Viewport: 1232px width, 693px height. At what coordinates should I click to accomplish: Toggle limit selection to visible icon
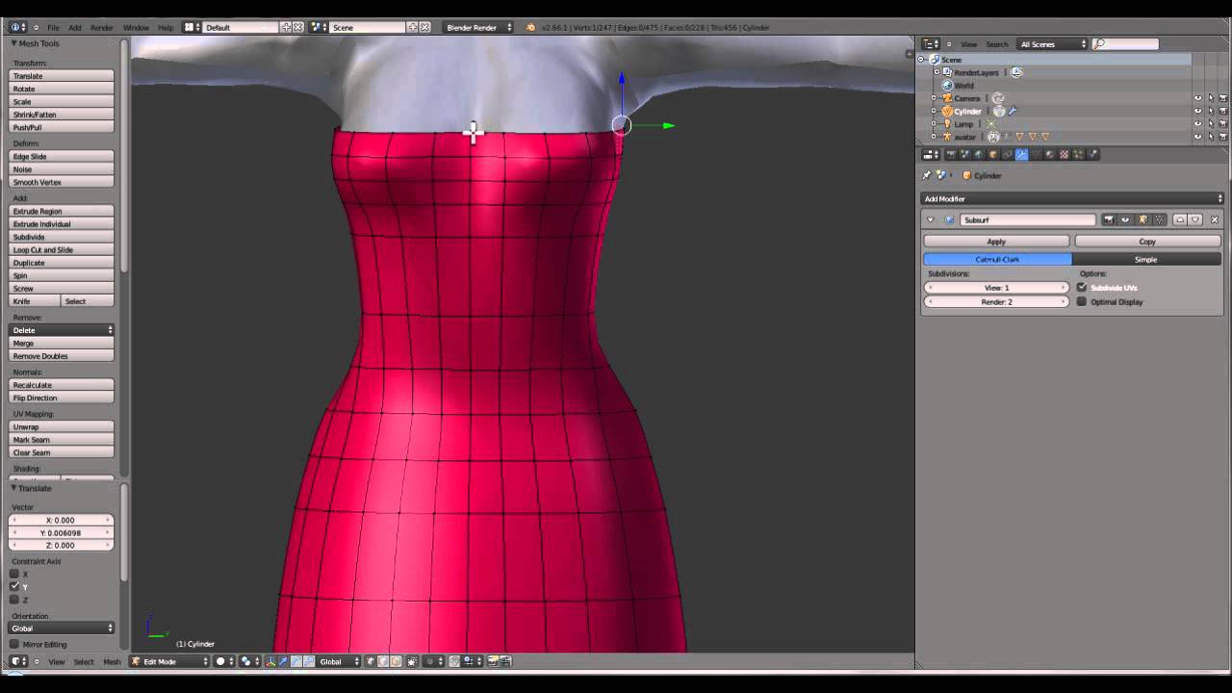pyautogui.click(x=413, y=661)
